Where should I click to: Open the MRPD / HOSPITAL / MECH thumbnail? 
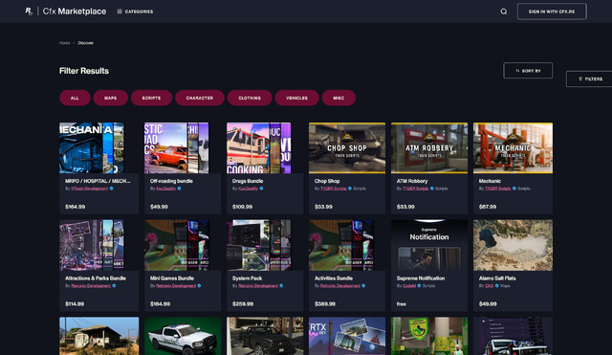click(92, 148)
